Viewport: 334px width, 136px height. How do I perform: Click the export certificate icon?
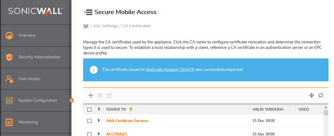click(x=109, y=96)
